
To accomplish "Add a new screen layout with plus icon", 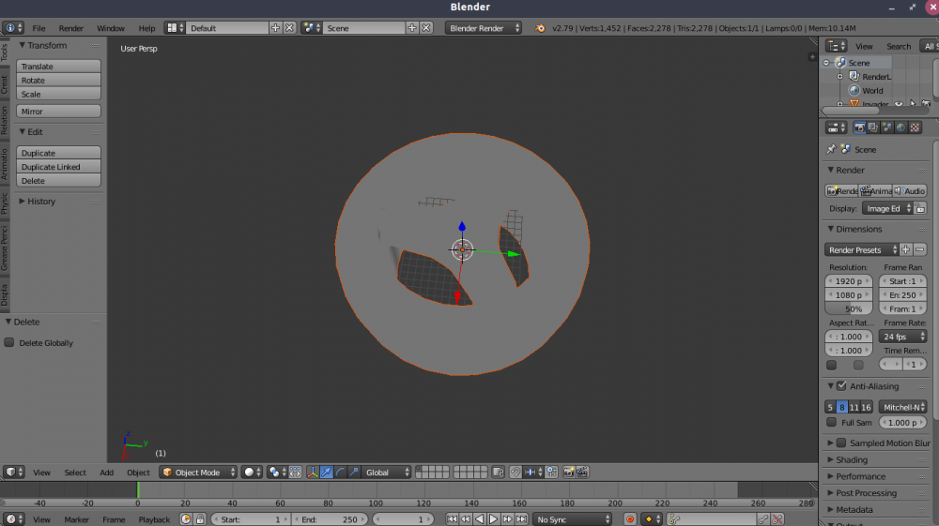I will coord(275,28).
